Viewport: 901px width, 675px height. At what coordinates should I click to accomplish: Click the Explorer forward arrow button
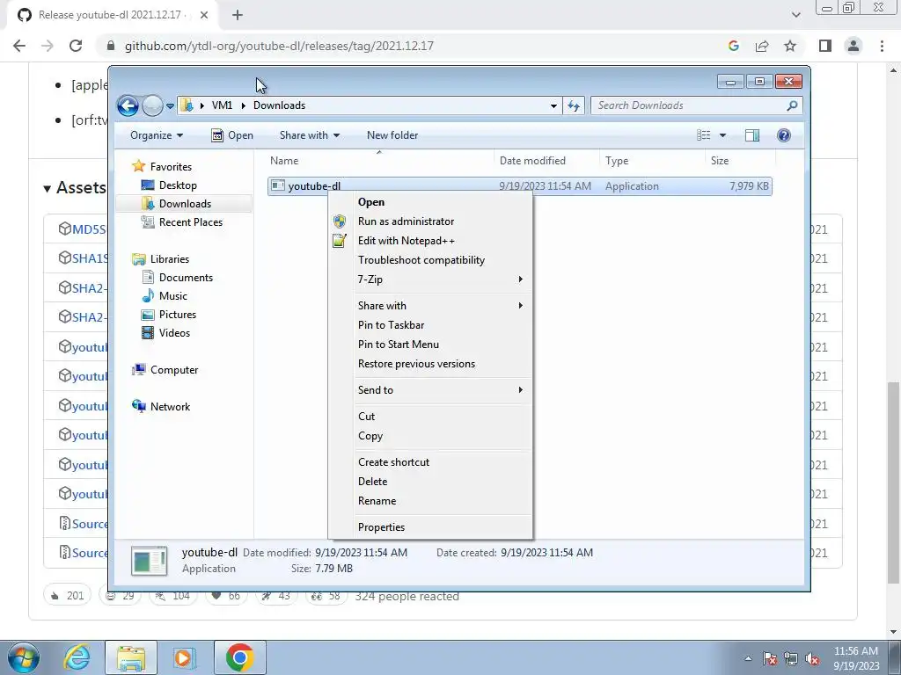152,105
